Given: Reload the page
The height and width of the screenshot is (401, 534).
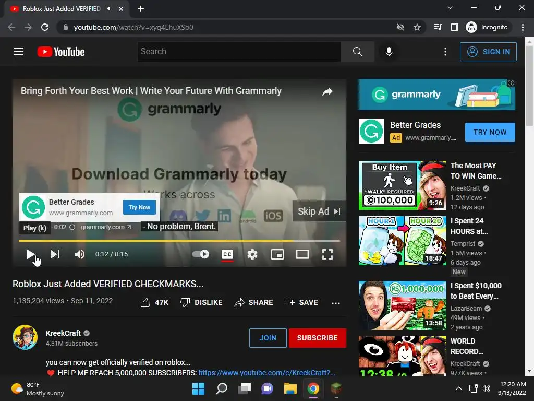Looking at the screenshot, I should pos(45,27).
